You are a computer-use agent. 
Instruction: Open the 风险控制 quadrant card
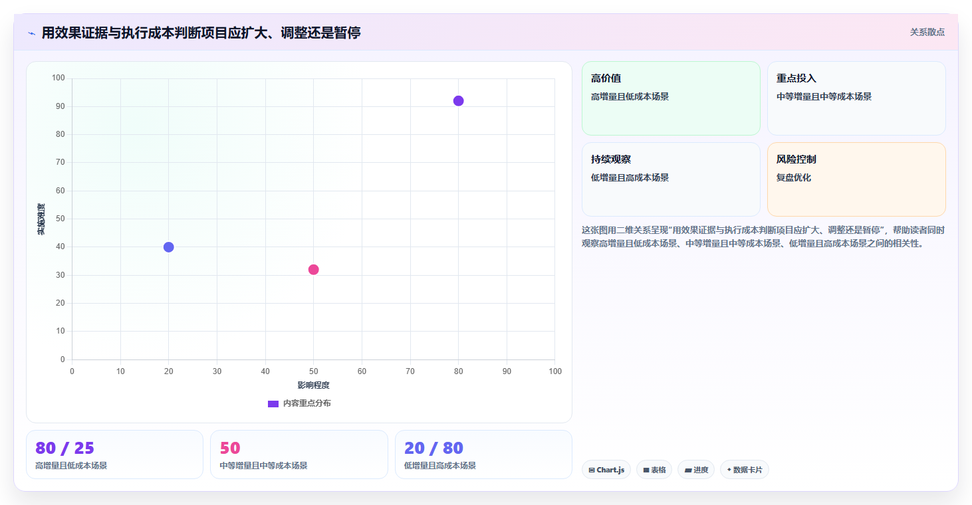click(x=856, y=179)
